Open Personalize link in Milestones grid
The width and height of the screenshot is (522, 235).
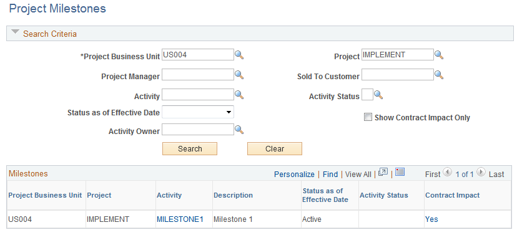click(294, 174)
